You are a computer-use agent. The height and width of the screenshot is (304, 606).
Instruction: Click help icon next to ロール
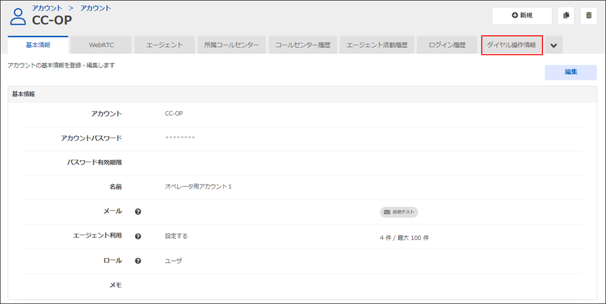pyautogui.click(x=138, y=261)
